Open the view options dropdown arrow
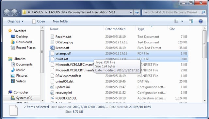This screenshot has width=209, height=119. (x=182, y=21)
